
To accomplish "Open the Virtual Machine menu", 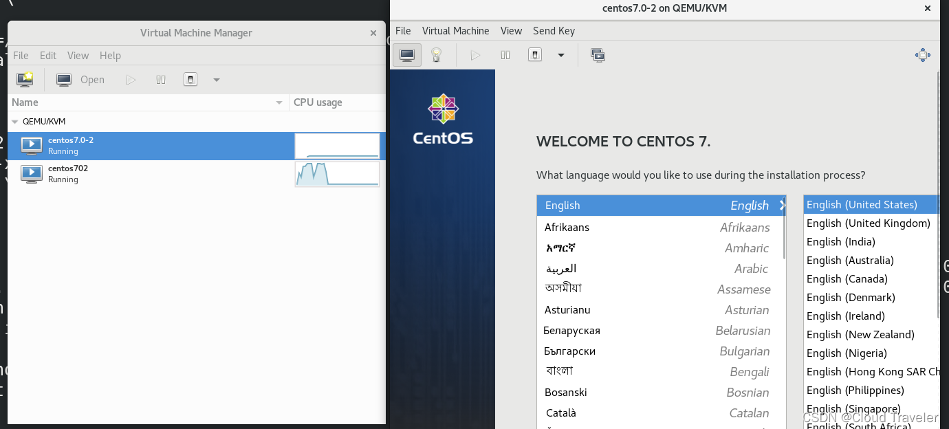I will (x=455, y=31).
